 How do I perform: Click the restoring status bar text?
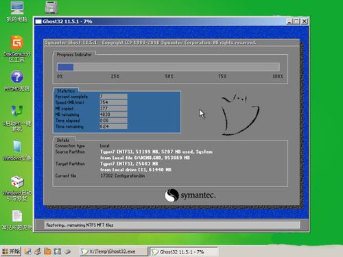pos(80,225)
